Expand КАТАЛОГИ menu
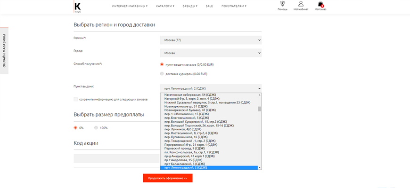 pos(165,6)
